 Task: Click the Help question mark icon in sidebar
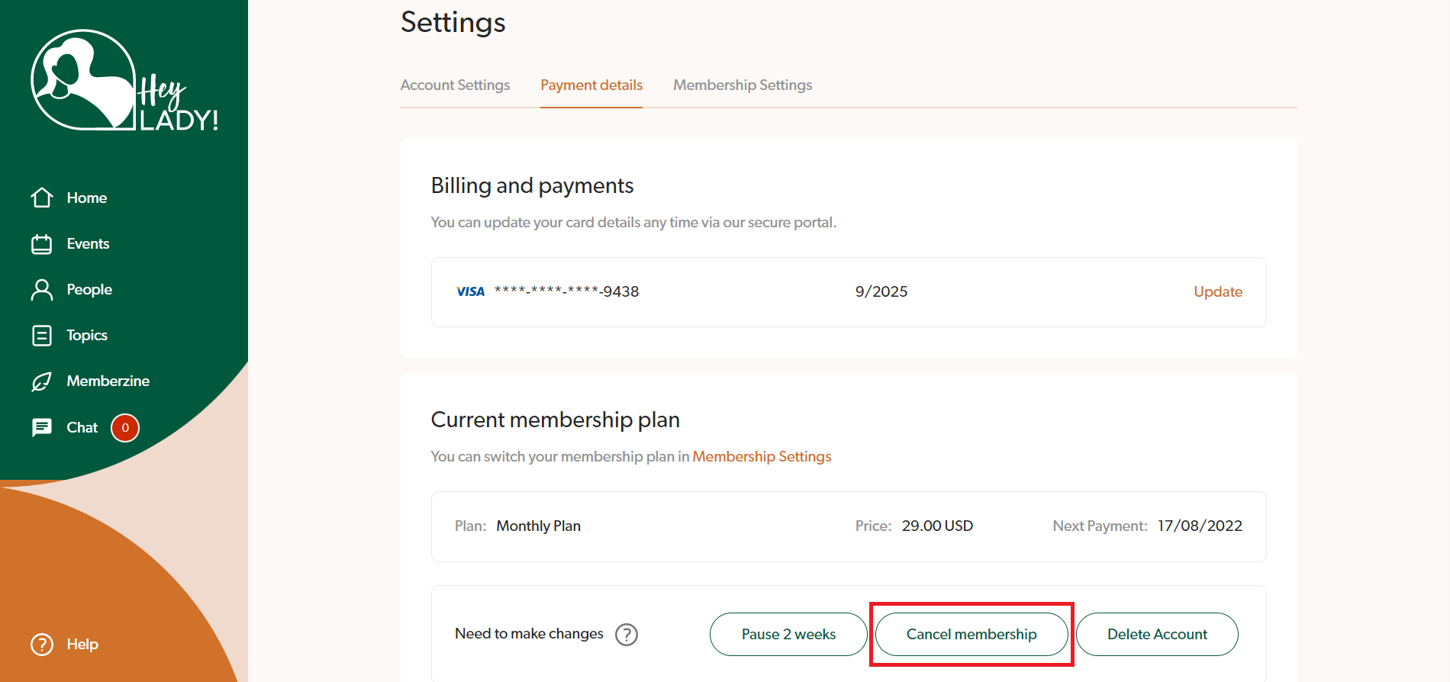[x=42, y=645]
